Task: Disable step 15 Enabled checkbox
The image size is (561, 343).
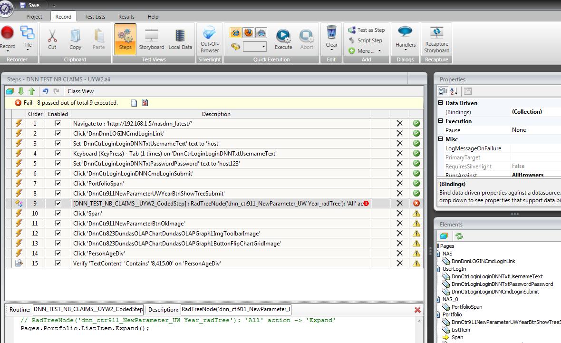Action: coord(58,263)
